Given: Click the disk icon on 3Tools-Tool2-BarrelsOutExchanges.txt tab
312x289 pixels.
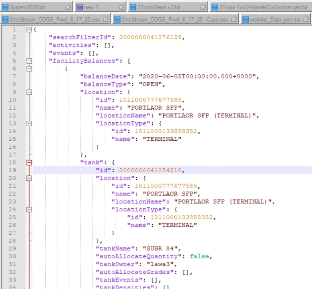Looking at the screenshot, I should point(215,7).
